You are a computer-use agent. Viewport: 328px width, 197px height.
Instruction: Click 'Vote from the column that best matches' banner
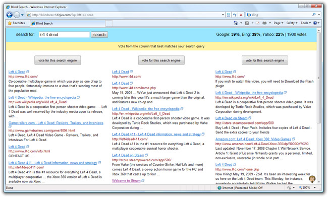point(161,46)
